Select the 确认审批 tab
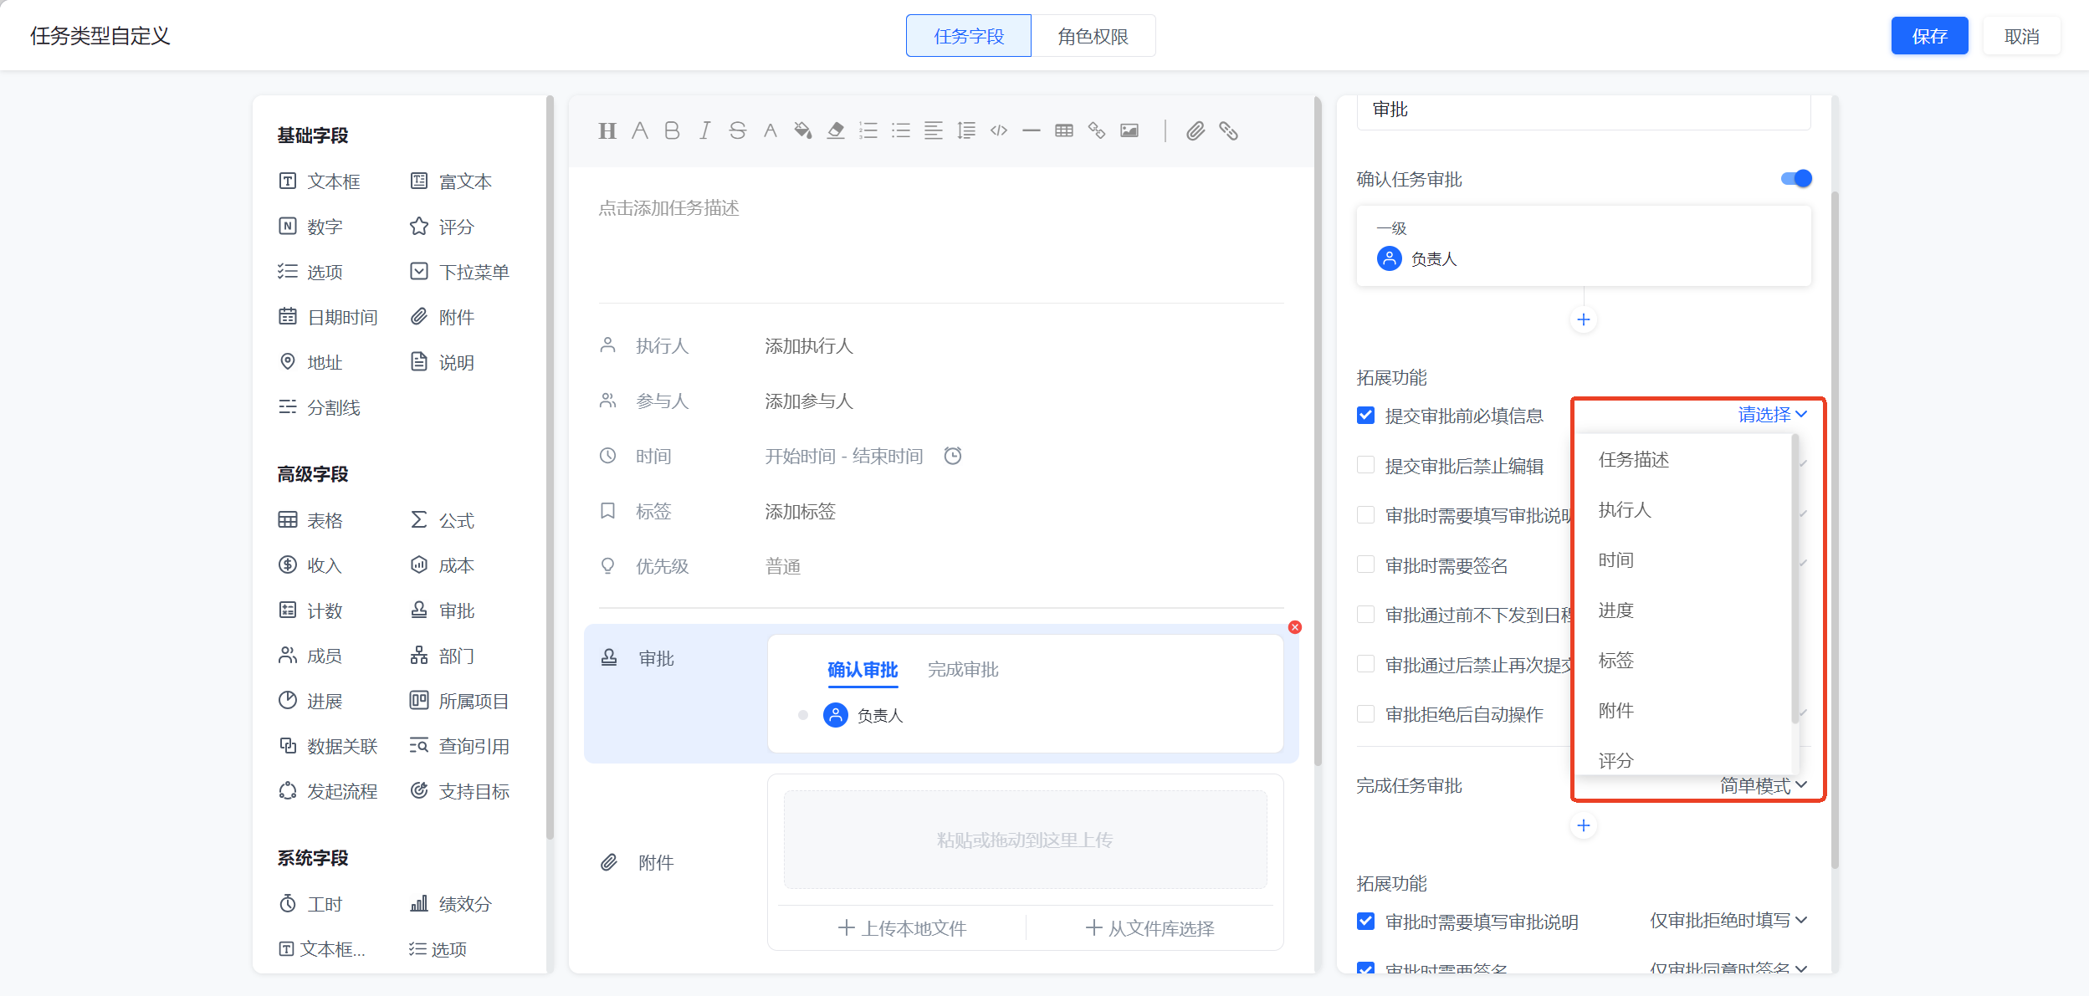Image resolution: width=2089 pixels, height=996 pixels. (863, 669)
